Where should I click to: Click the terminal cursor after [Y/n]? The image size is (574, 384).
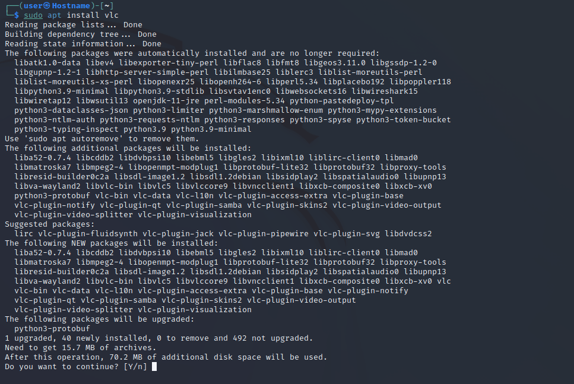pyautogui.click(x=154, y=367)
